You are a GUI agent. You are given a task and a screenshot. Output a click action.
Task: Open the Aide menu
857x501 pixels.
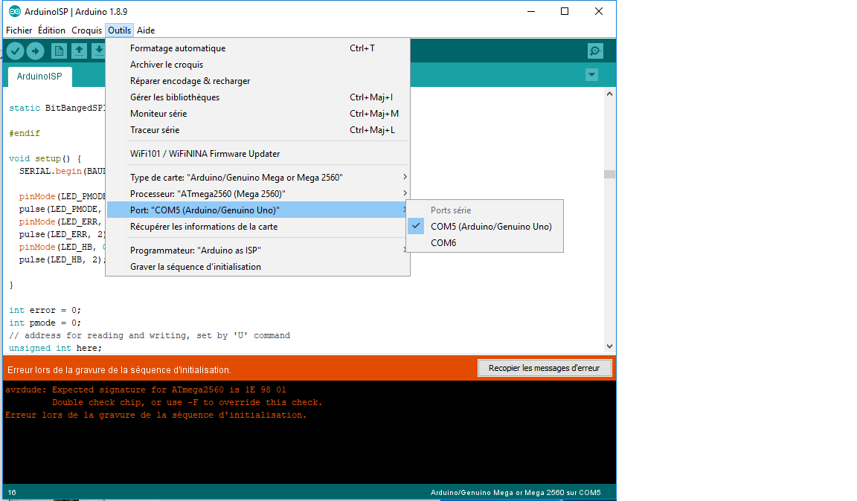click(x=146, y=30)
